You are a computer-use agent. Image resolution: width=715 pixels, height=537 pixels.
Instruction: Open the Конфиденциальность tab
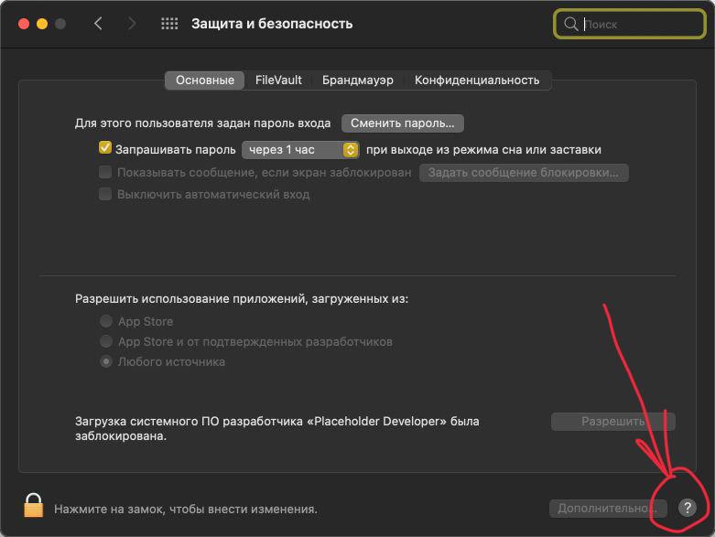pyautogui.click(x=477, y=81)
